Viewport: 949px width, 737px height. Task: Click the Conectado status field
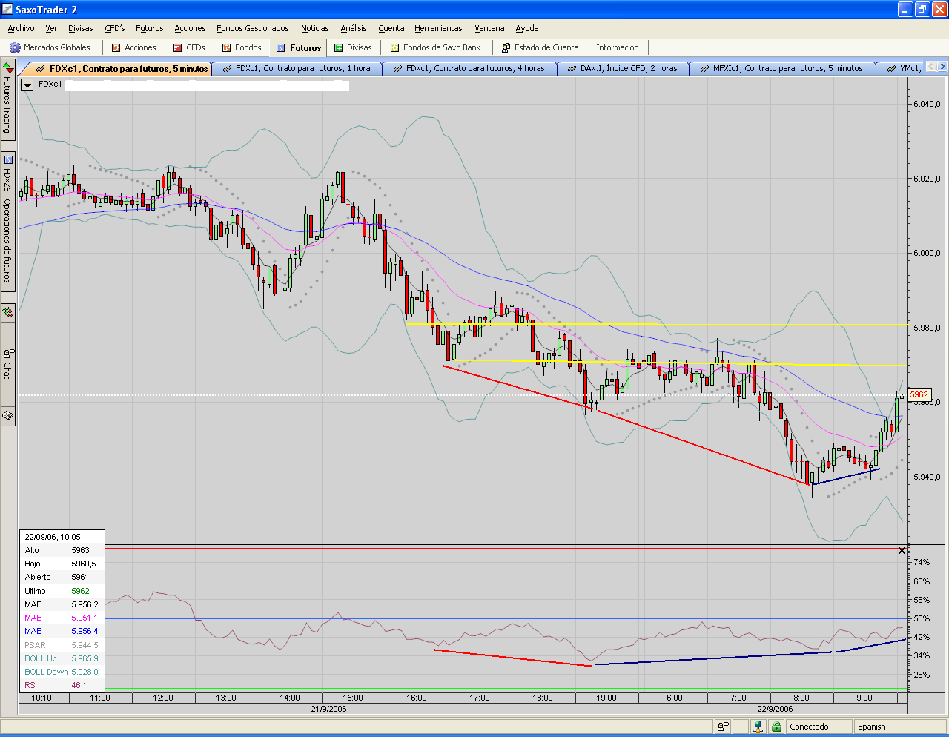tap(818, 727)
